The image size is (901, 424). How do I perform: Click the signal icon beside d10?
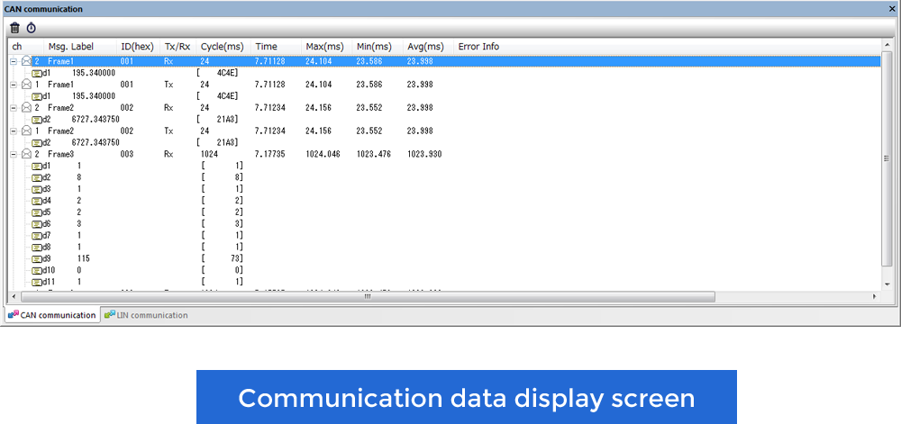pos(37,270)
